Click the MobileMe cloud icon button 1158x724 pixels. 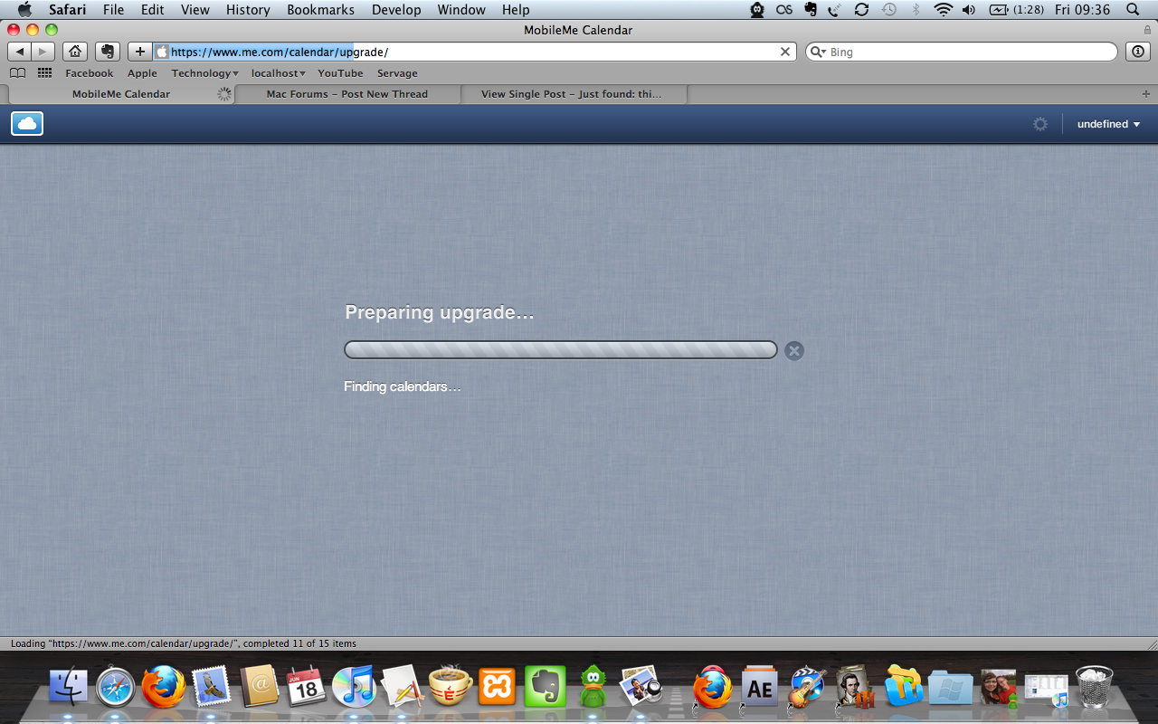point(27,124)
